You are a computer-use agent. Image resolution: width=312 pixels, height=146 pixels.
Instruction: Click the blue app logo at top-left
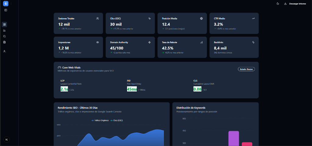tap(5, 4)
